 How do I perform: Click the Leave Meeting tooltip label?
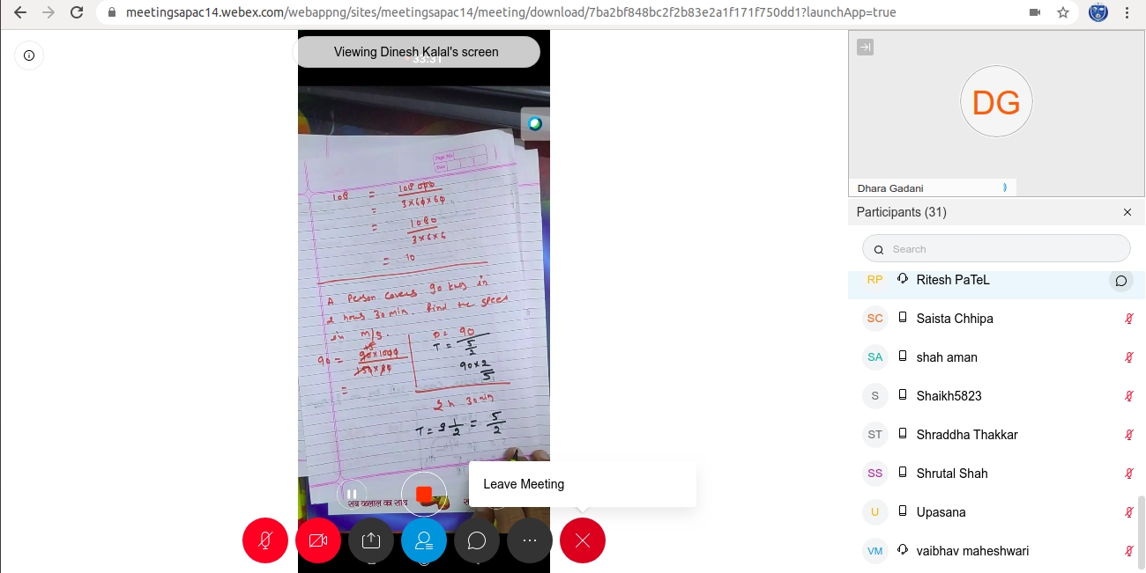(524, 484)
